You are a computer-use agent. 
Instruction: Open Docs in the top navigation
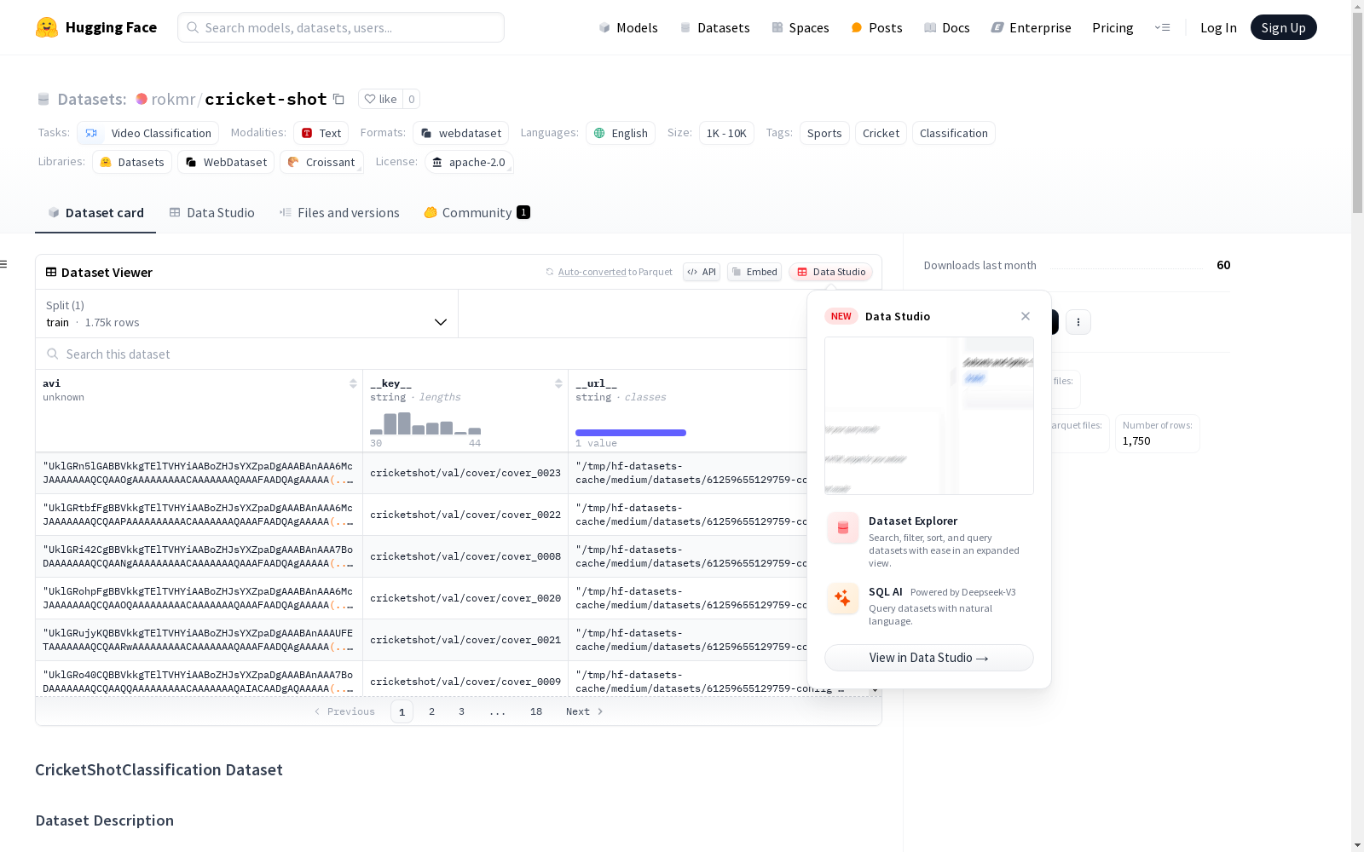click(947, 27)
